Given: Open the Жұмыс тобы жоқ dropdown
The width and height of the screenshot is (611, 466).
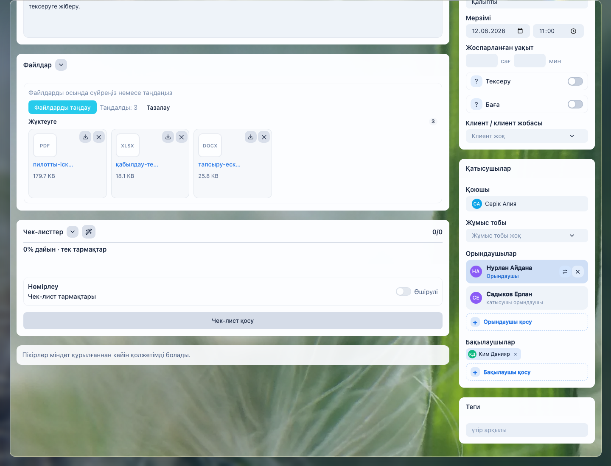Looking at the screenshot, I should (527, 236).
